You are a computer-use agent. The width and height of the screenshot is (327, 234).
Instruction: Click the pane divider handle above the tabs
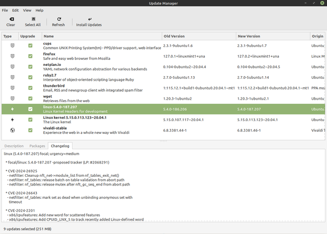[x=163, y=141]
